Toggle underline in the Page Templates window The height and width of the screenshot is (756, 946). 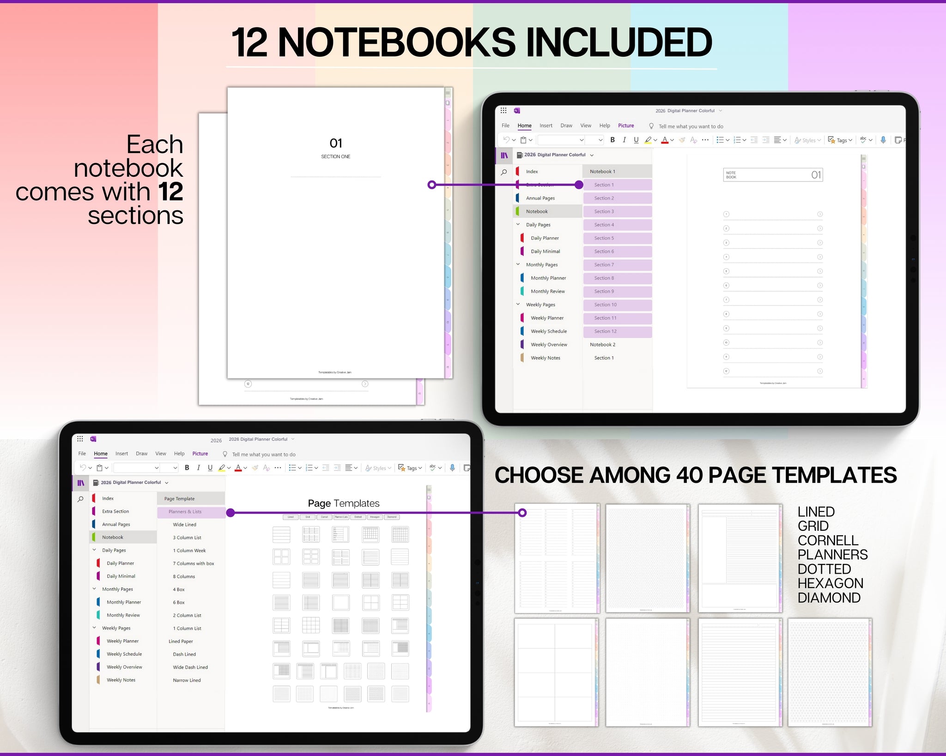(210, 468)
